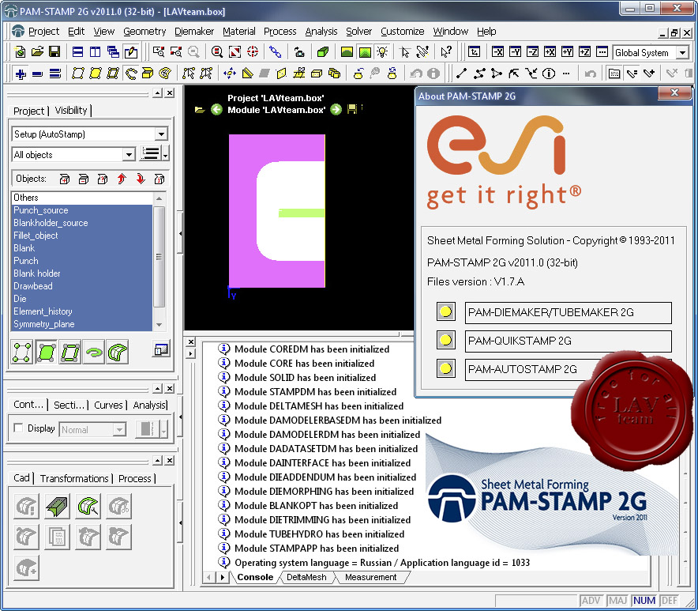Close the About PAM-STAMP 2G dialog

pyautogui.click(x=674, y=92)
